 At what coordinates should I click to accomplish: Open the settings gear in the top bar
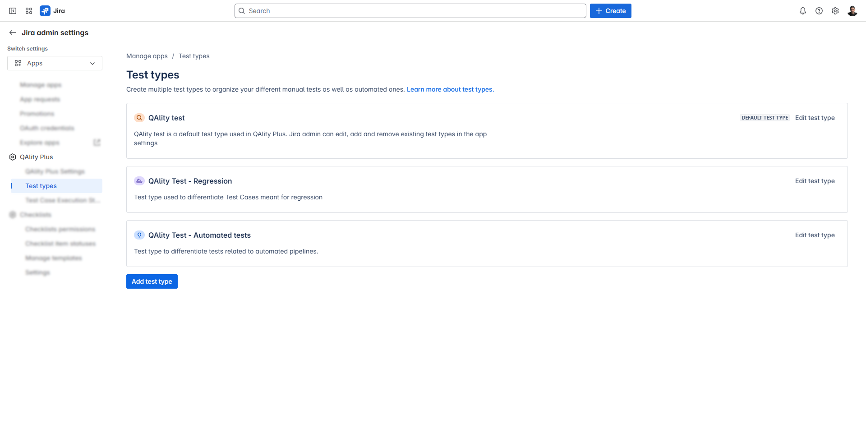pos(835,11)
